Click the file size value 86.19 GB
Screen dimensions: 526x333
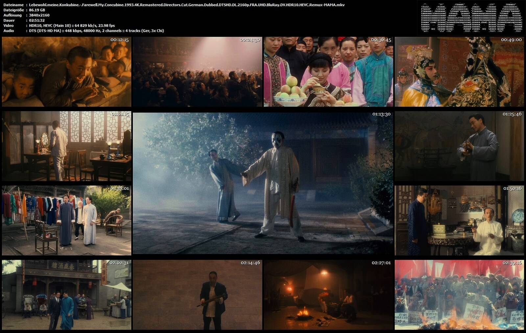point(37,10)
